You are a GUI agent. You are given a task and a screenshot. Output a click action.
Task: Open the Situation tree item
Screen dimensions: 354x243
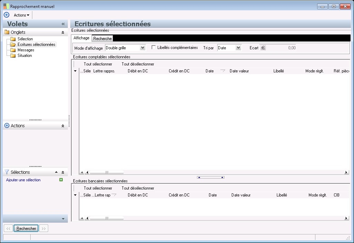(x=24, y=55)
